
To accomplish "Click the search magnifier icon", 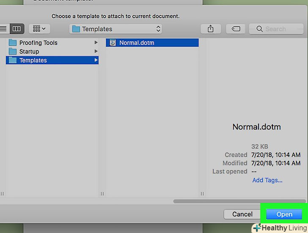I will (259, 29).
